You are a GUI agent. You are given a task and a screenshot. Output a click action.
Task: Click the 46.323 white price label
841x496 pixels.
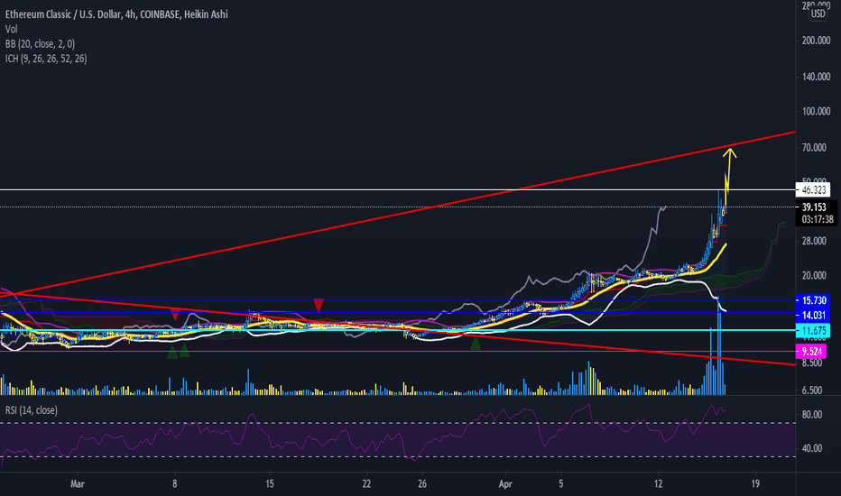click(813, 189)
